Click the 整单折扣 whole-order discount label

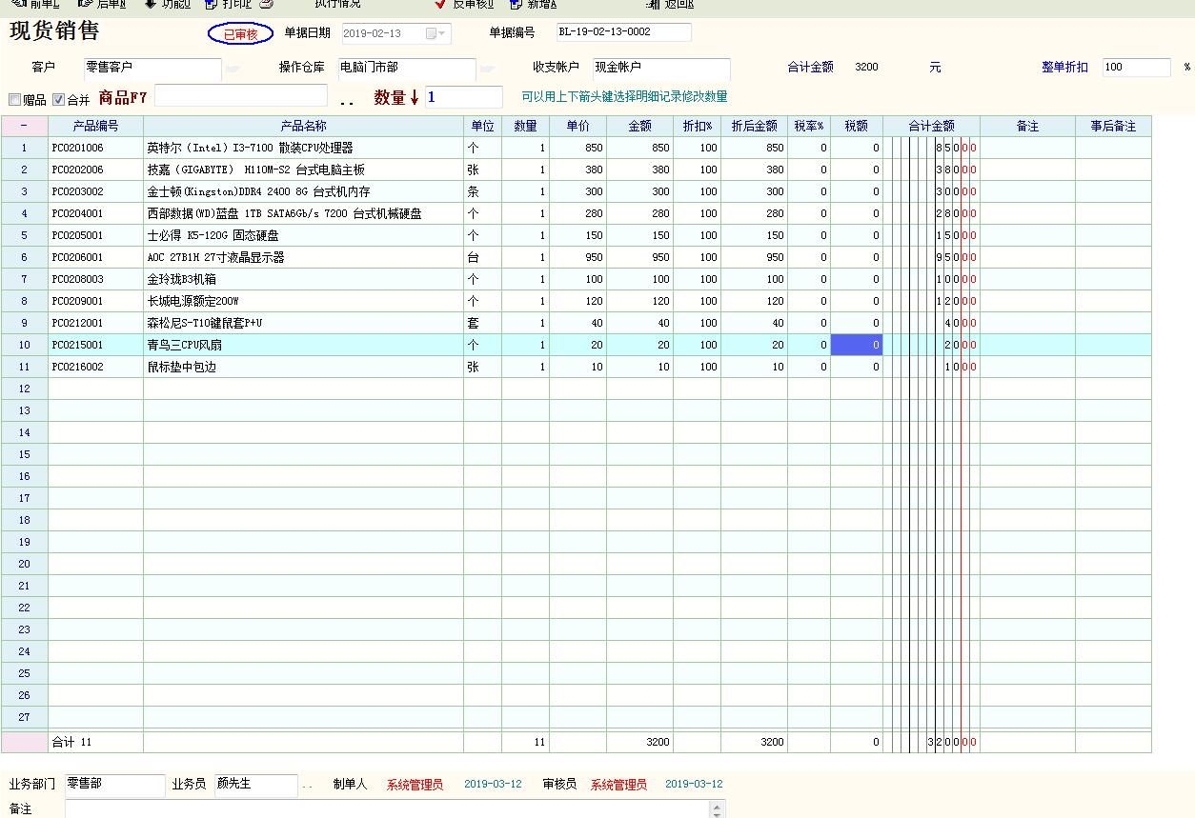click(1063, 68)
